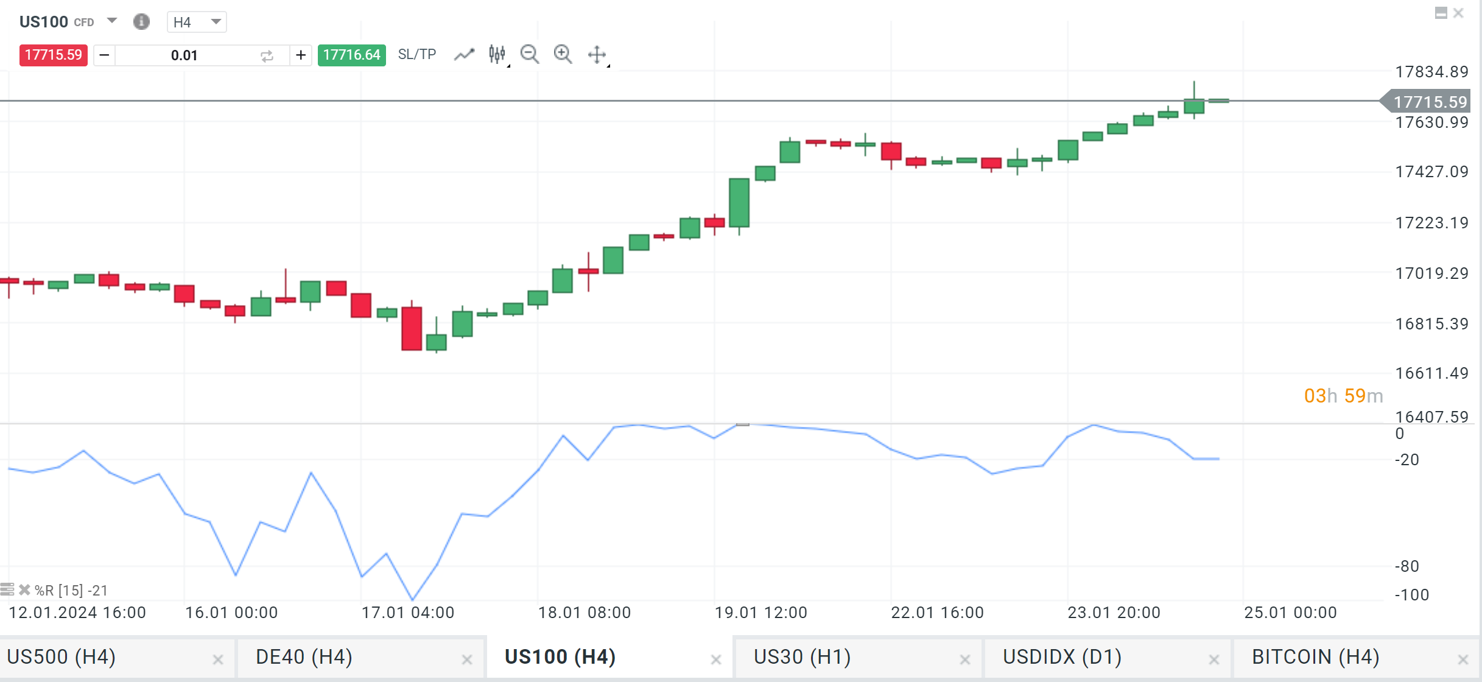Zoom in the chart
1482x682 pixels.
(563, 55)
